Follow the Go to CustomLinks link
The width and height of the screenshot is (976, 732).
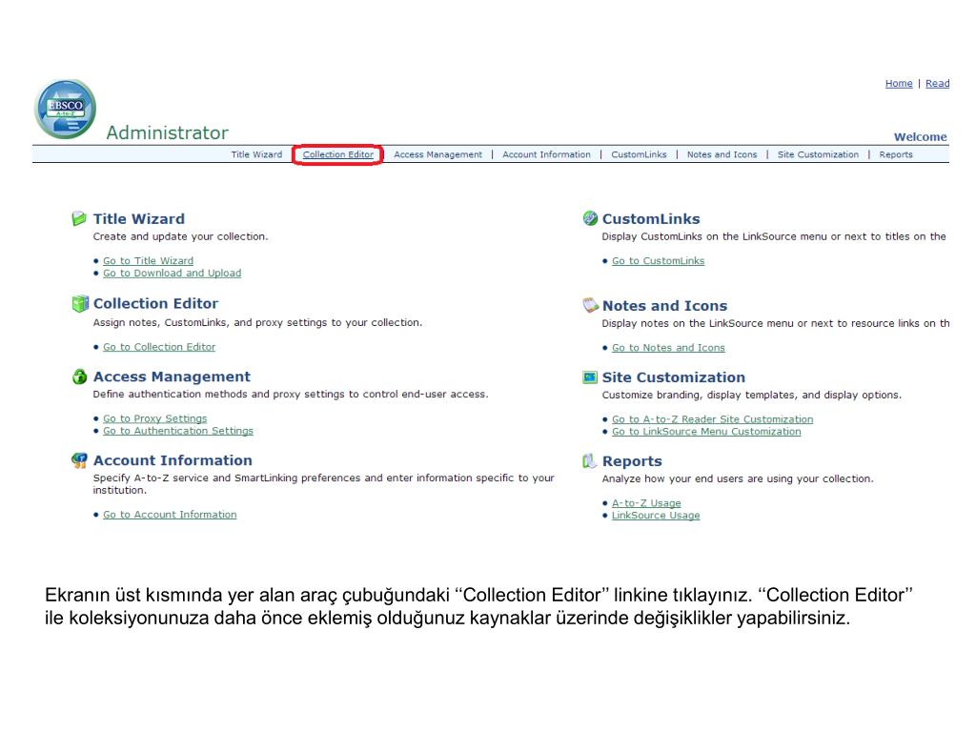pyautogui.click(x=658, y=261)
